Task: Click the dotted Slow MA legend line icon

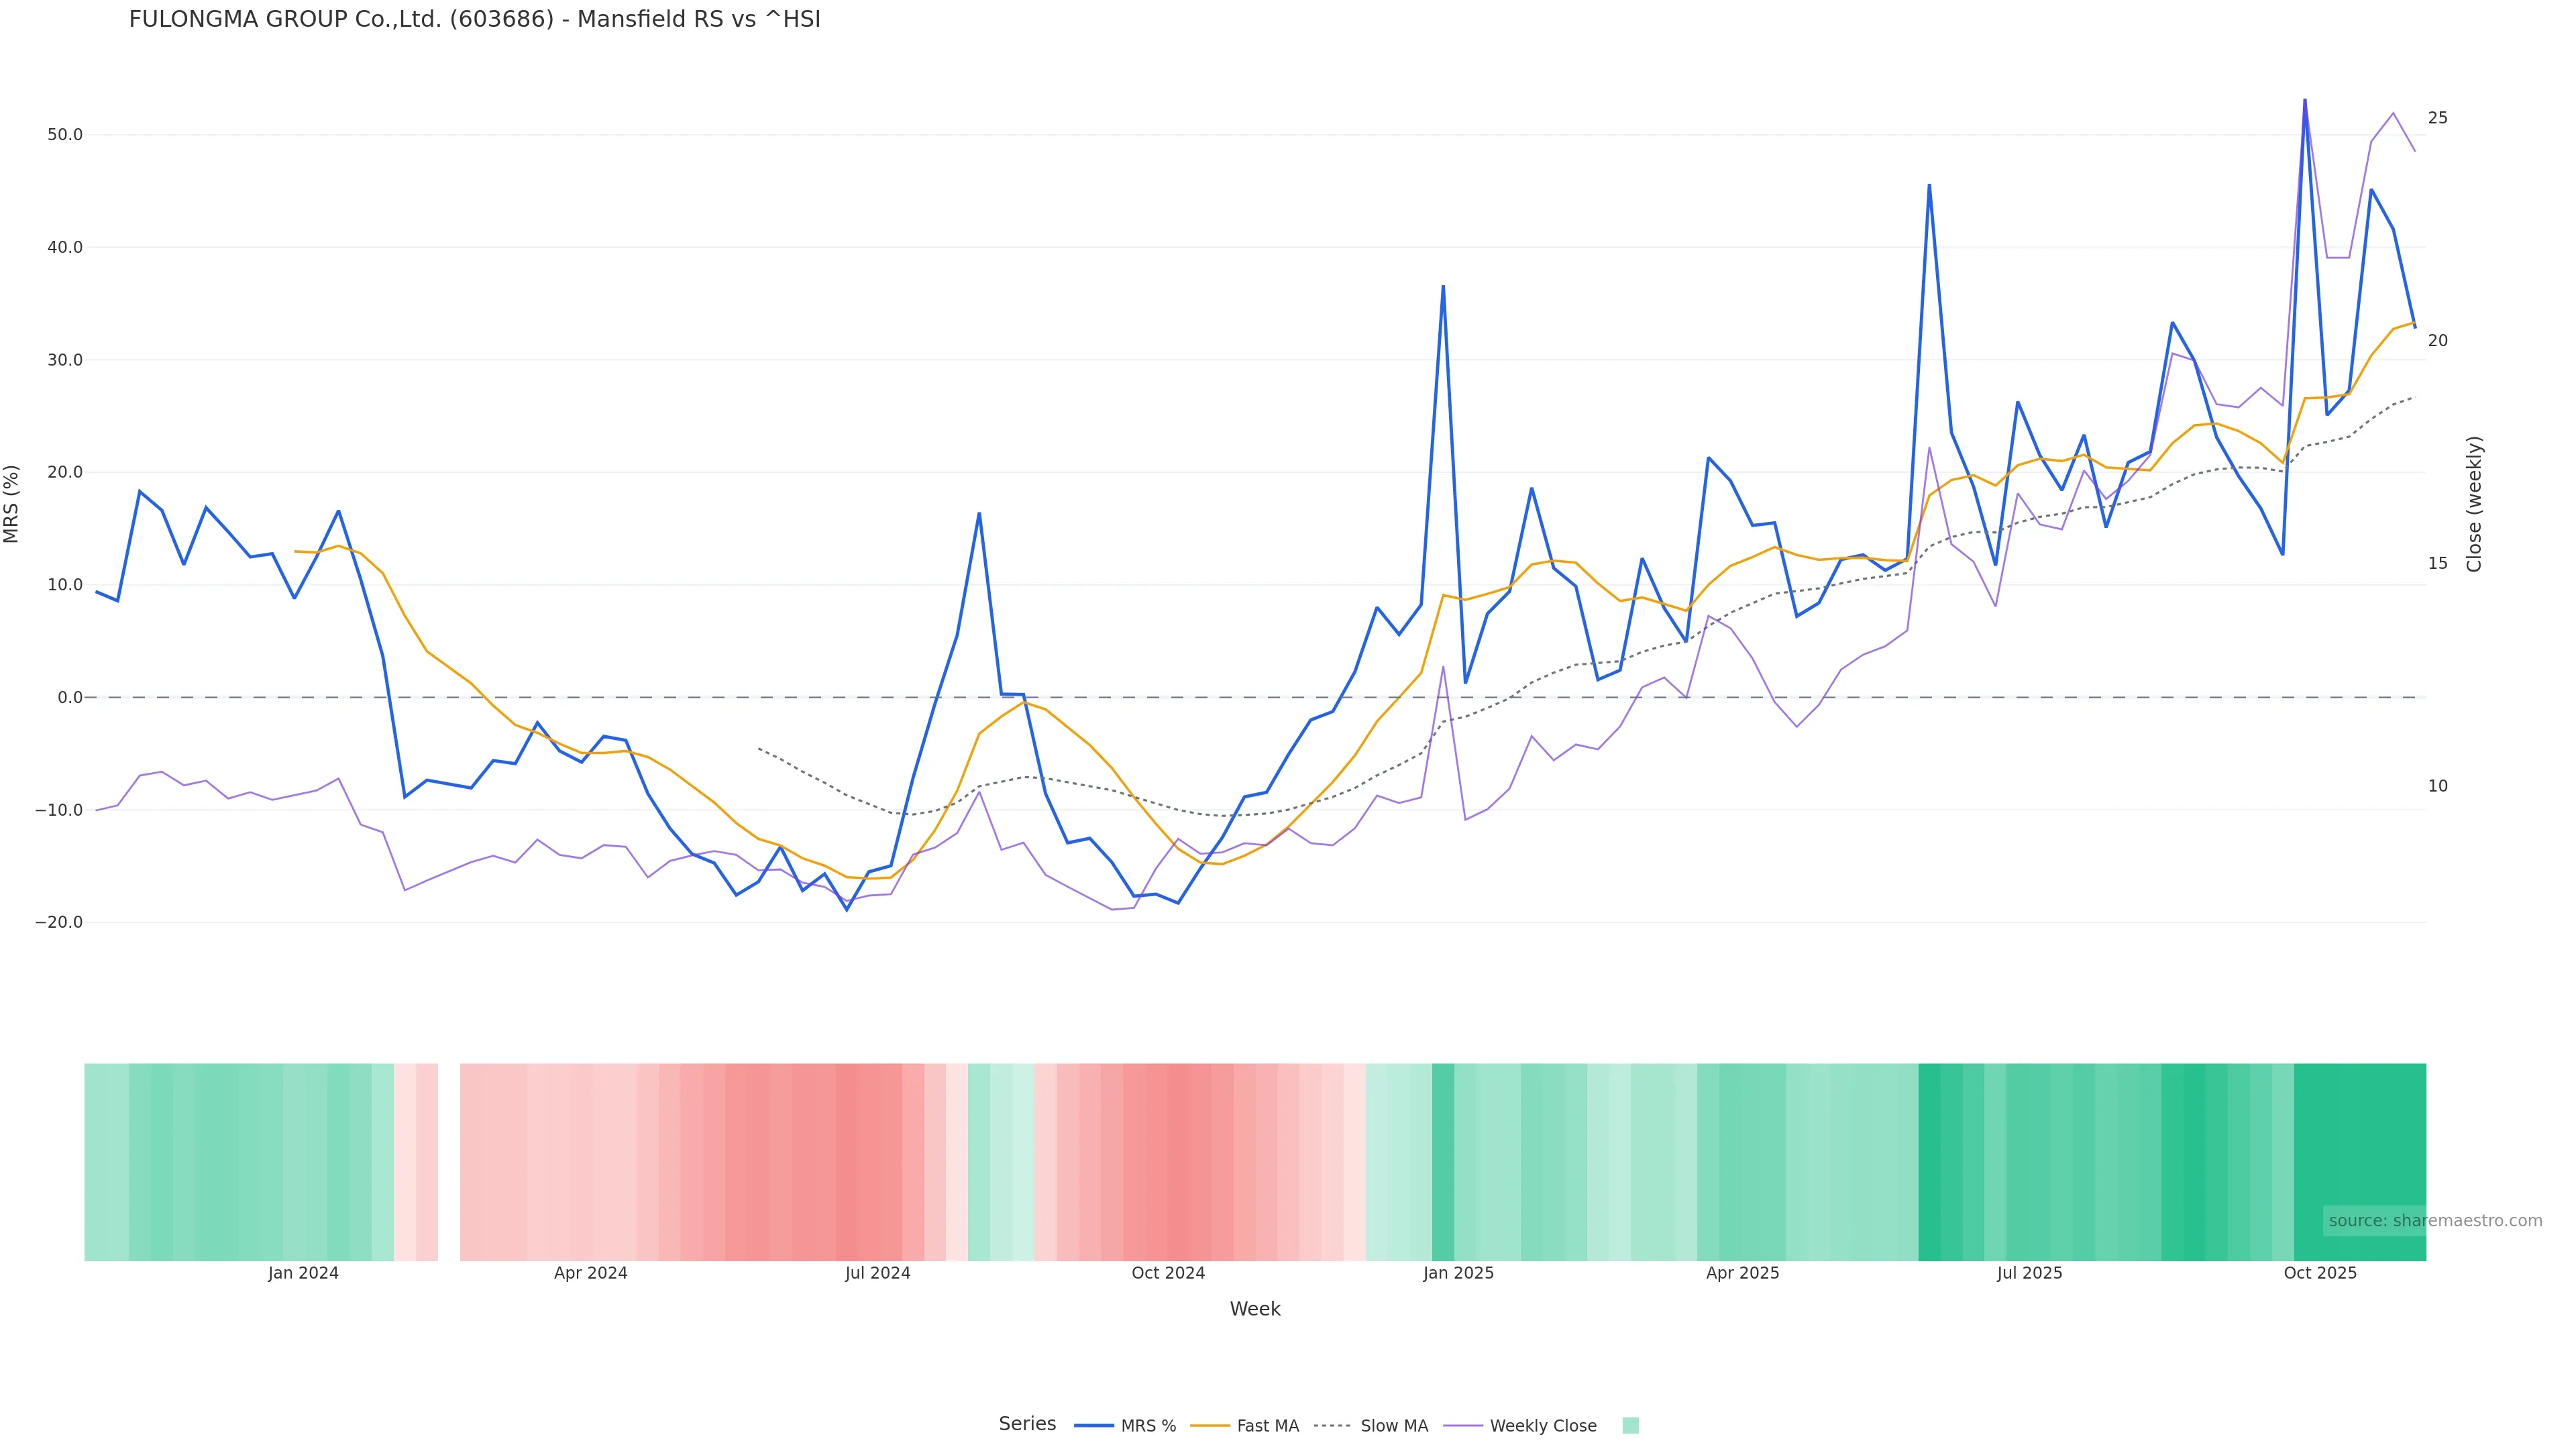Action: pyautogui.click(x=1332, y=1426)
